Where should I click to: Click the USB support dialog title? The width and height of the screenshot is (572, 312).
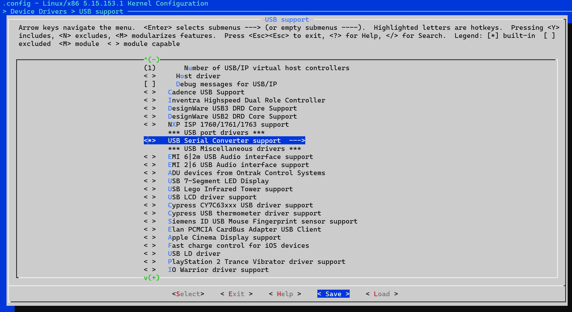pos(287,20)
